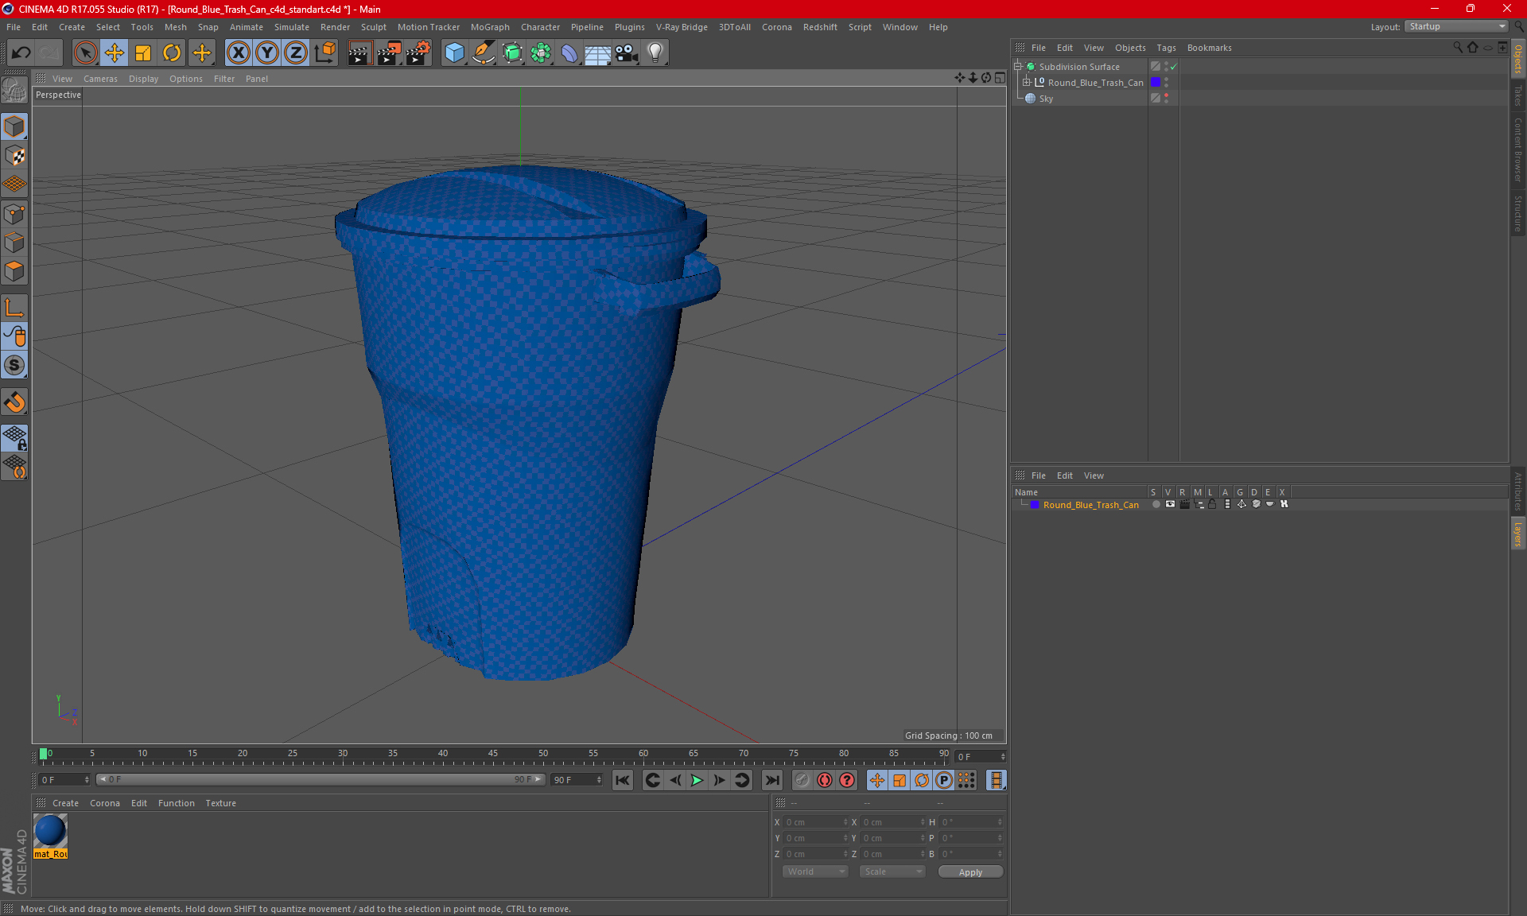
Task: Open the viewport Display menu
Action: point(143,79)
